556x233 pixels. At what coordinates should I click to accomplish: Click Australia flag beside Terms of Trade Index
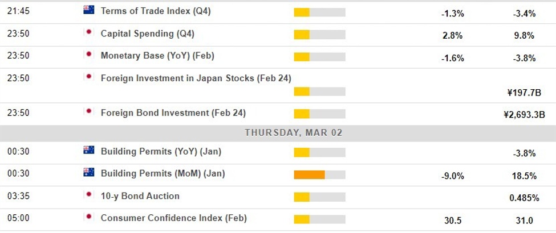[88, 10]
